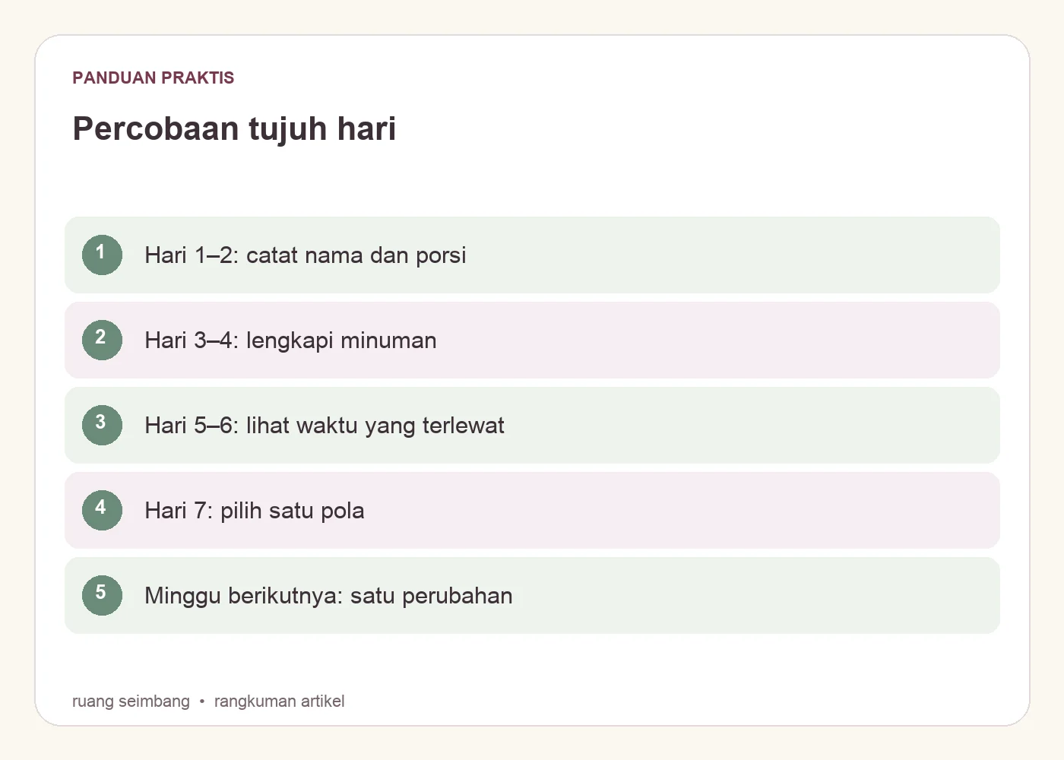Image resolution: width=1064 pixels, height=760 pixels.
Task: Click the step 5 number badge
Action: [x=102, y=595]
